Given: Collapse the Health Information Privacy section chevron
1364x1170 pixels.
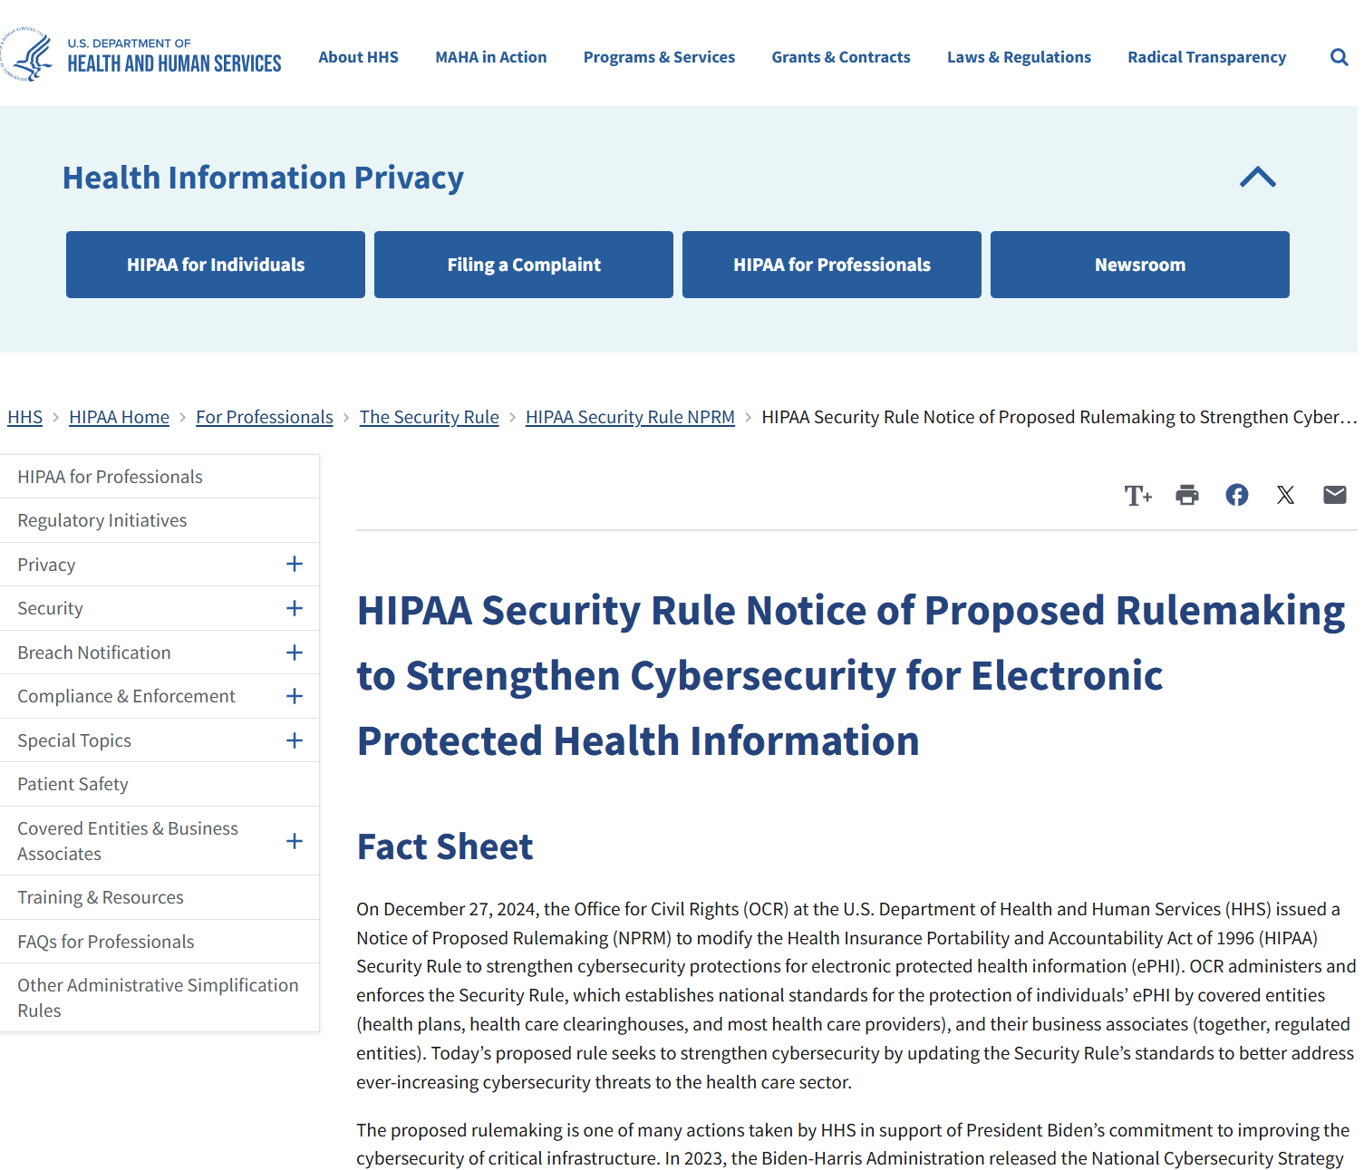Looking at the screenshot, I should [1257, 177].
